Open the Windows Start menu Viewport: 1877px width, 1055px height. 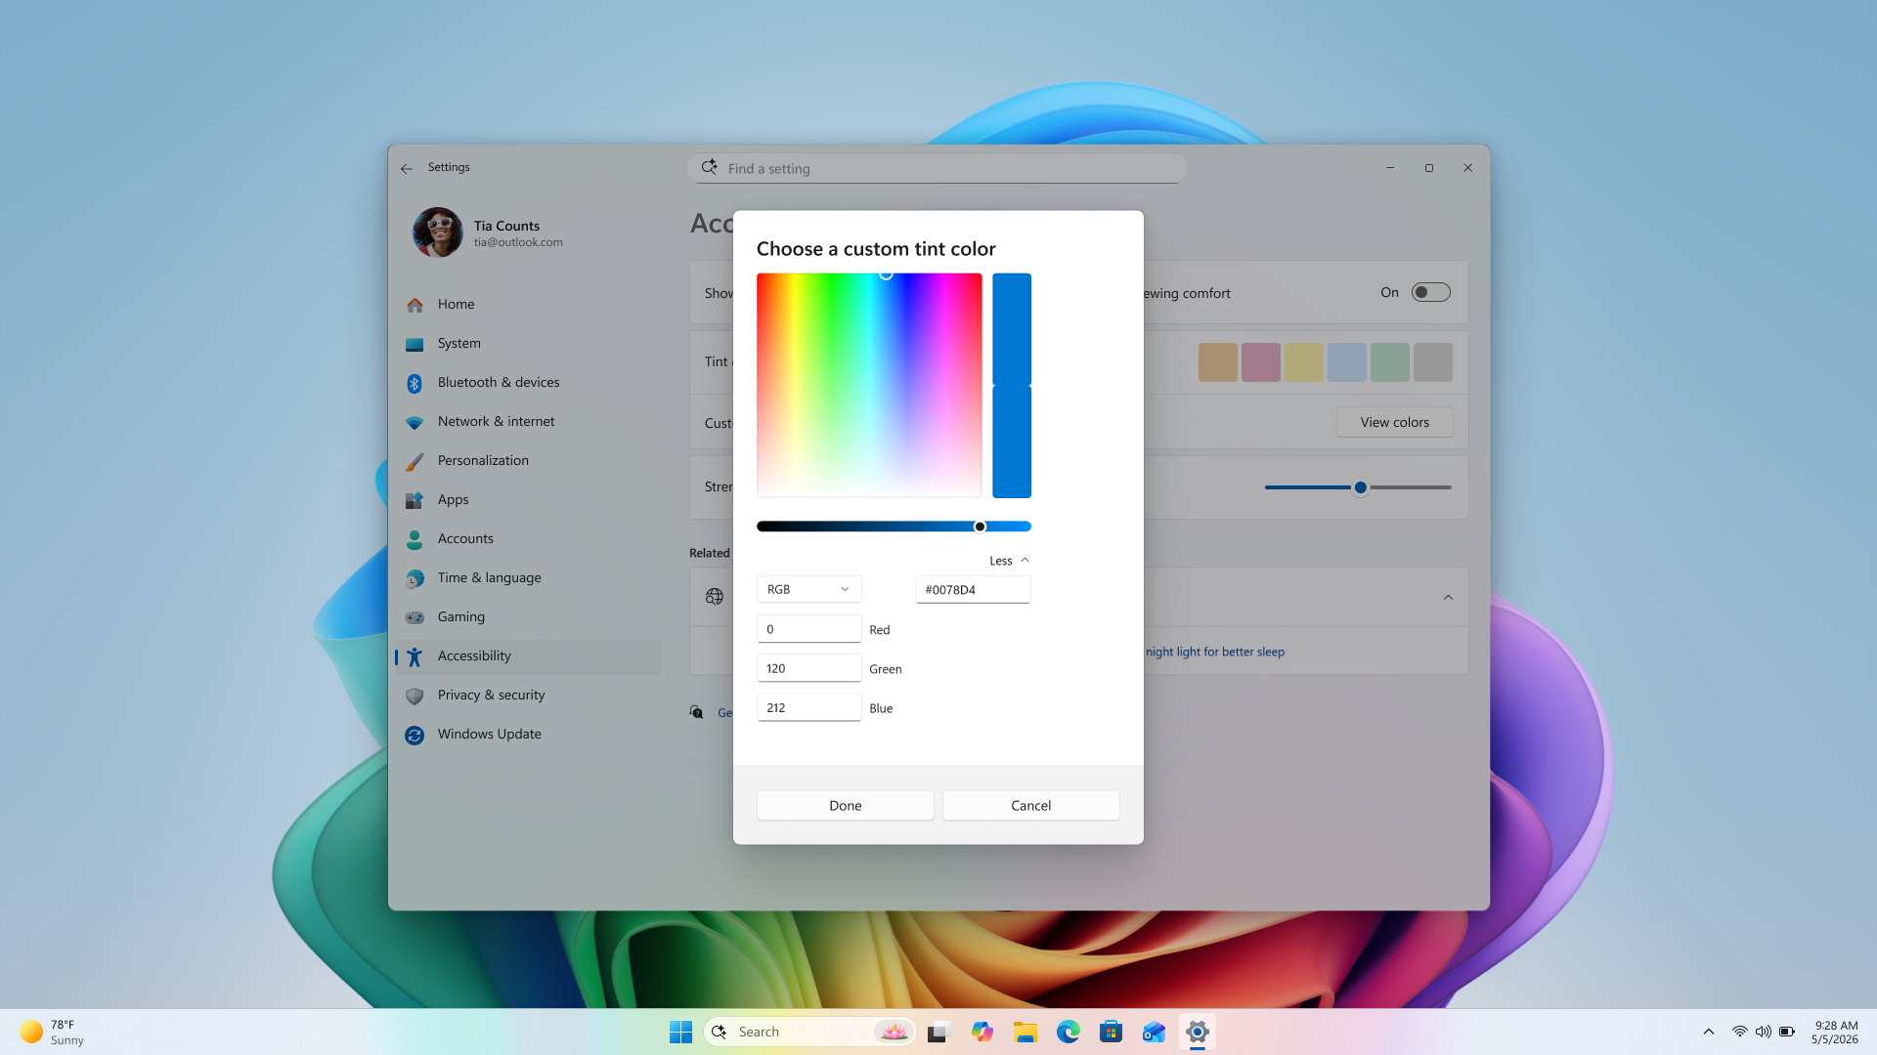point(680,1032)
